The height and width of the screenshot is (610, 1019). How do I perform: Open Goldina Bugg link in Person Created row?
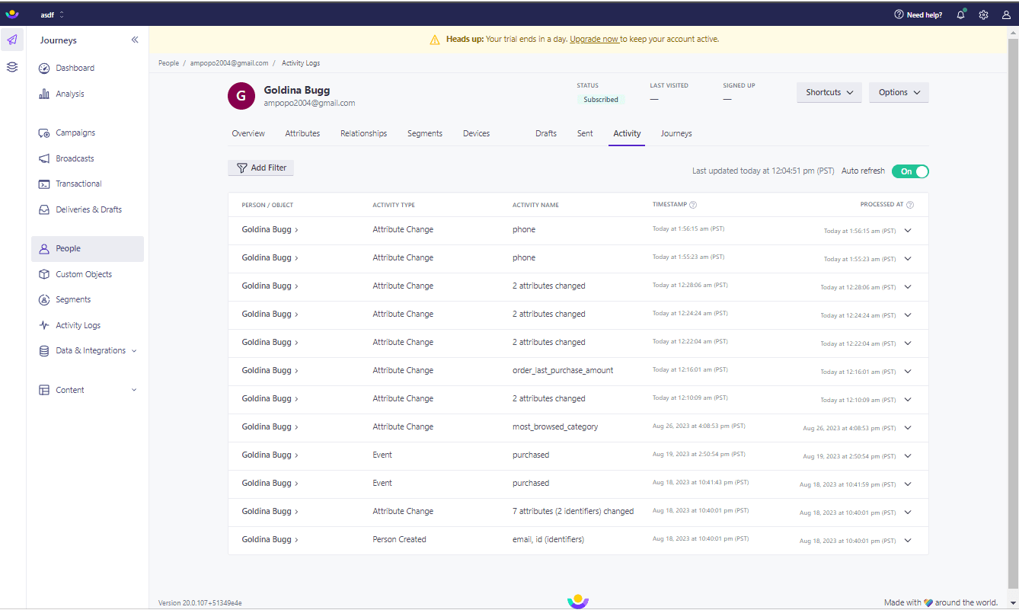pyautogui.click(x=270, y=539)
